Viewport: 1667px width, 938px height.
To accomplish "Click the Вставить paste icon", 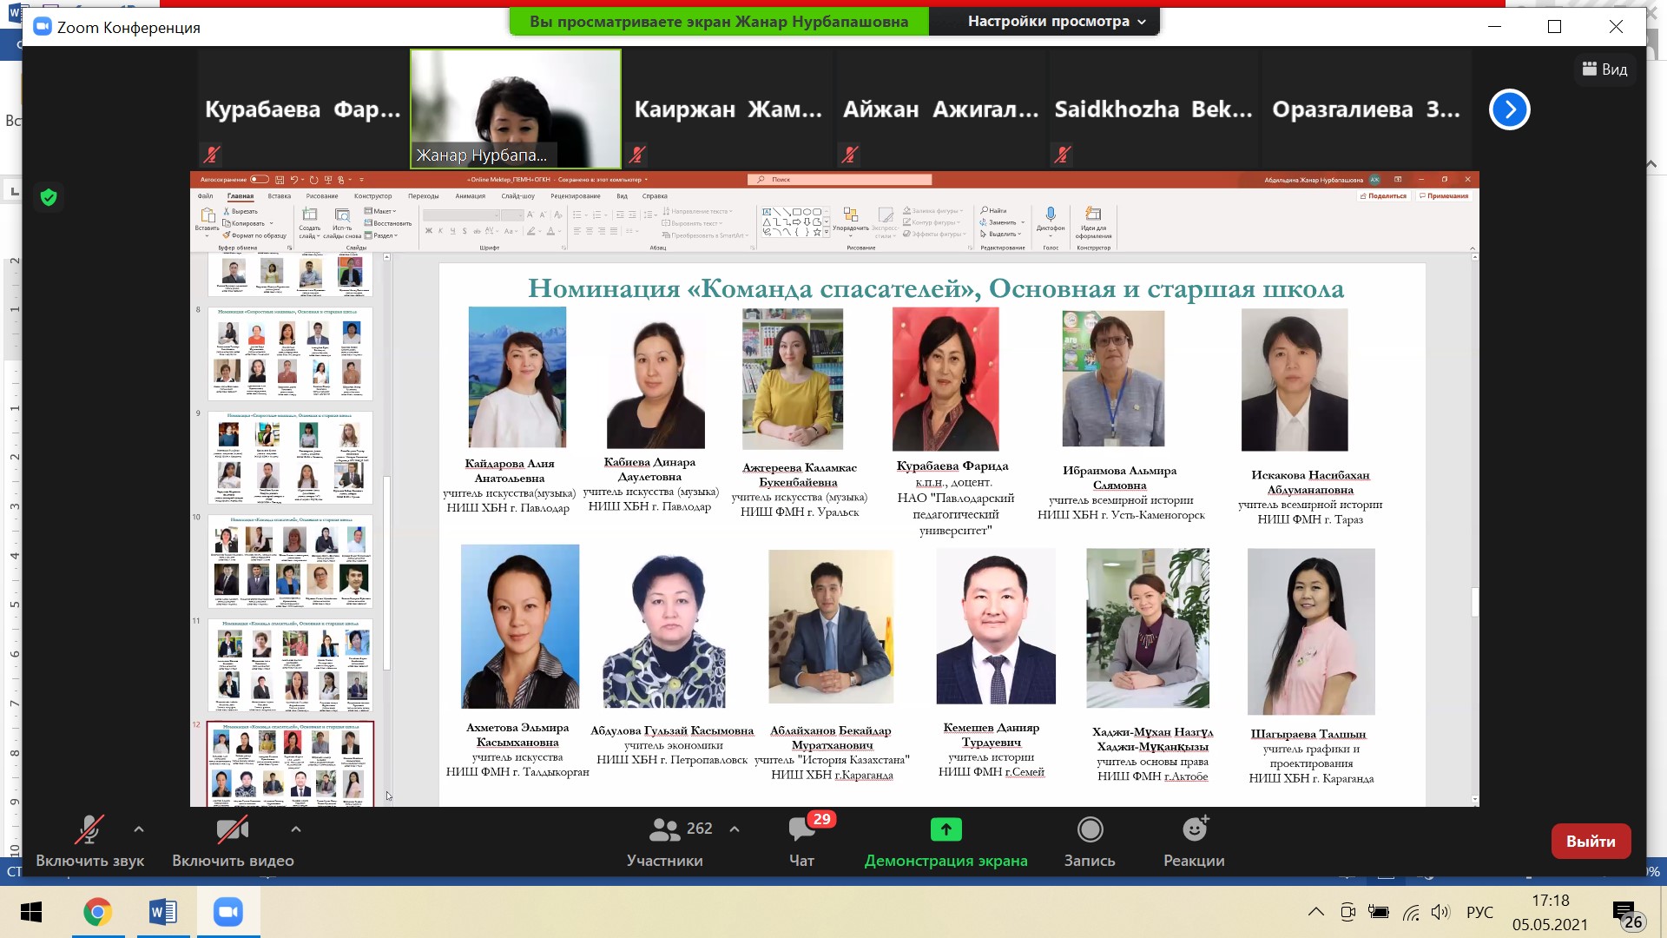I will (208, 215).
